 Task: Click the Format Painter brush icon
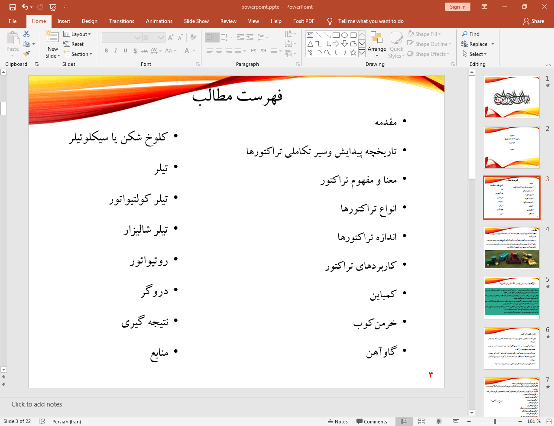point(26,54)
